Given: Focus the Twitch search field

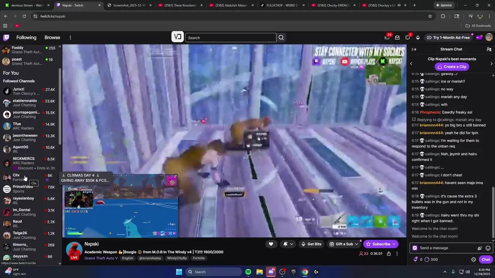Looking at the screenshot, I should [230, 37].
